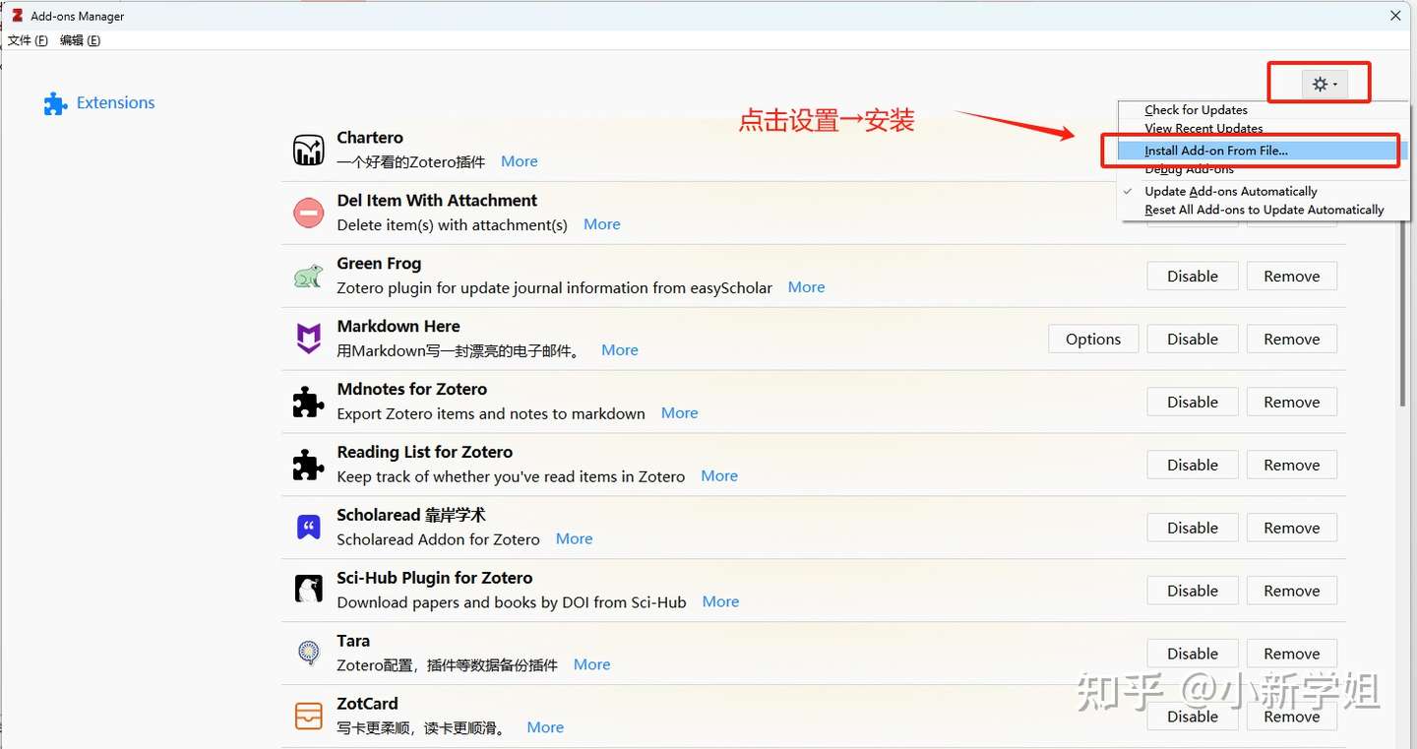Remove the Tara extension
Screen dimensions: 1417x749
[1292, 654]
